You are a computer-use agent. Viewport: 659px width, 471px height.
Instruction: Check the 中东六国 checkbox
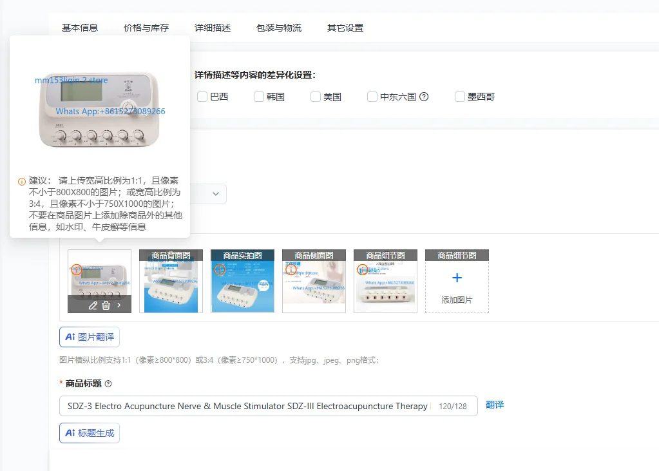(x=372, y=97)
